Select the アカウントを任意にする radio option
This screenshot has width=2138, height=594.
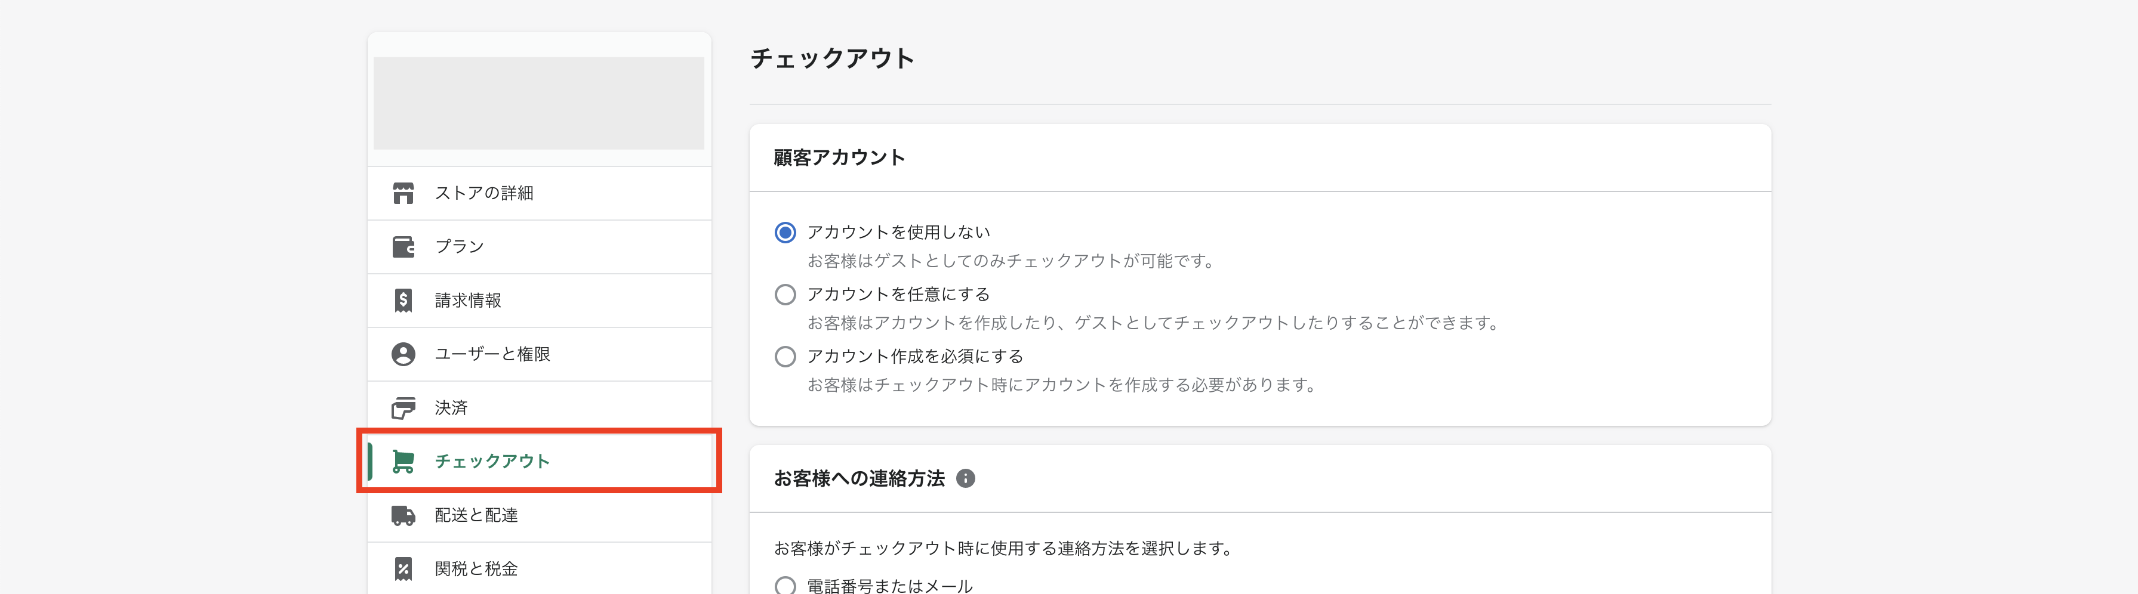tap(785, 295)
